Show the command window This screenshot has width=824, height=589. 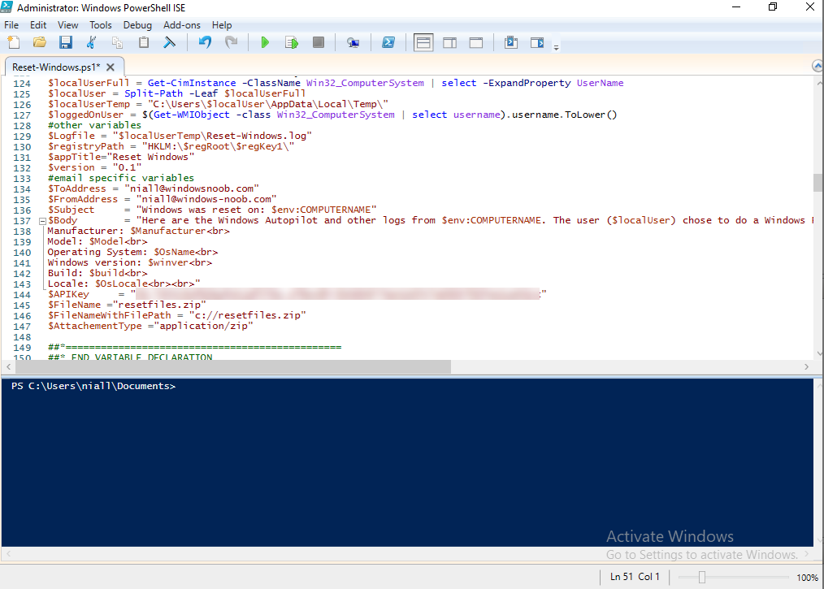511,42
